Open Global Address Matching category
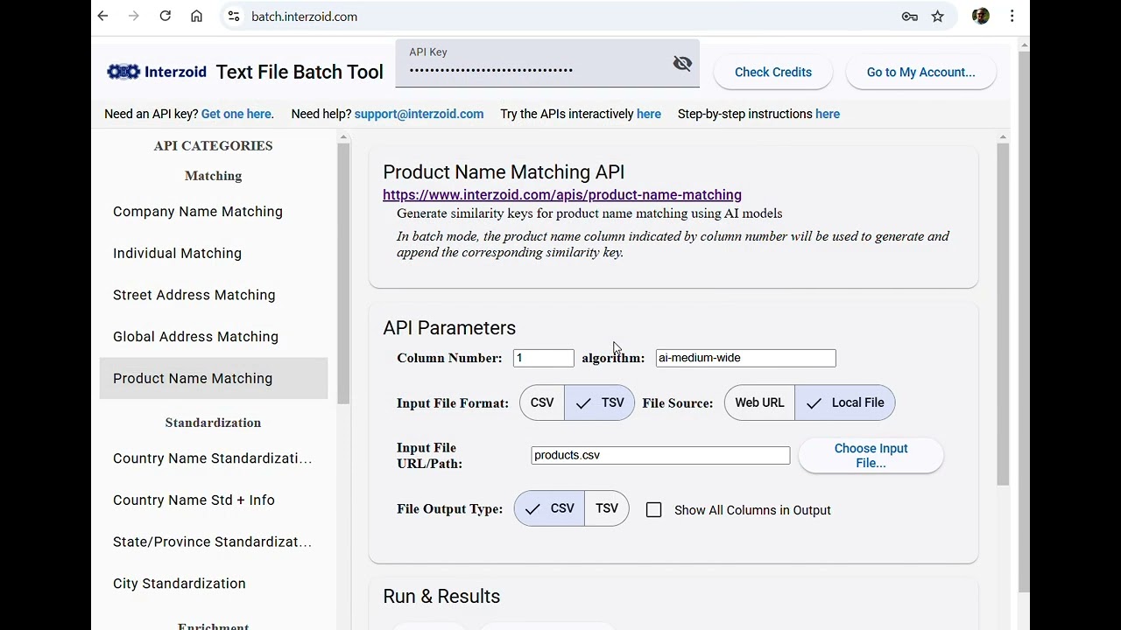 pos(214,337)
